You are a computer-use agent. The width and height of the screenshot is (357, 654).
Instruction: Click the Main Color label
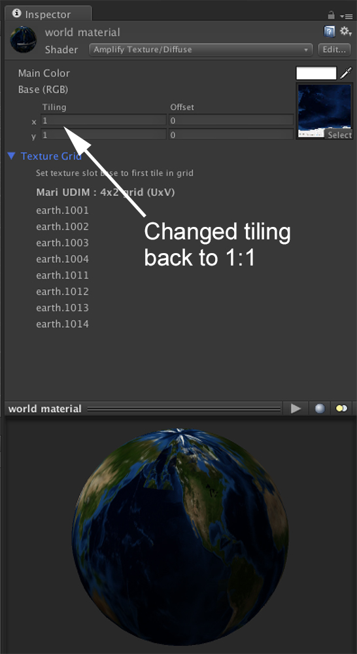tap(44, 73)
